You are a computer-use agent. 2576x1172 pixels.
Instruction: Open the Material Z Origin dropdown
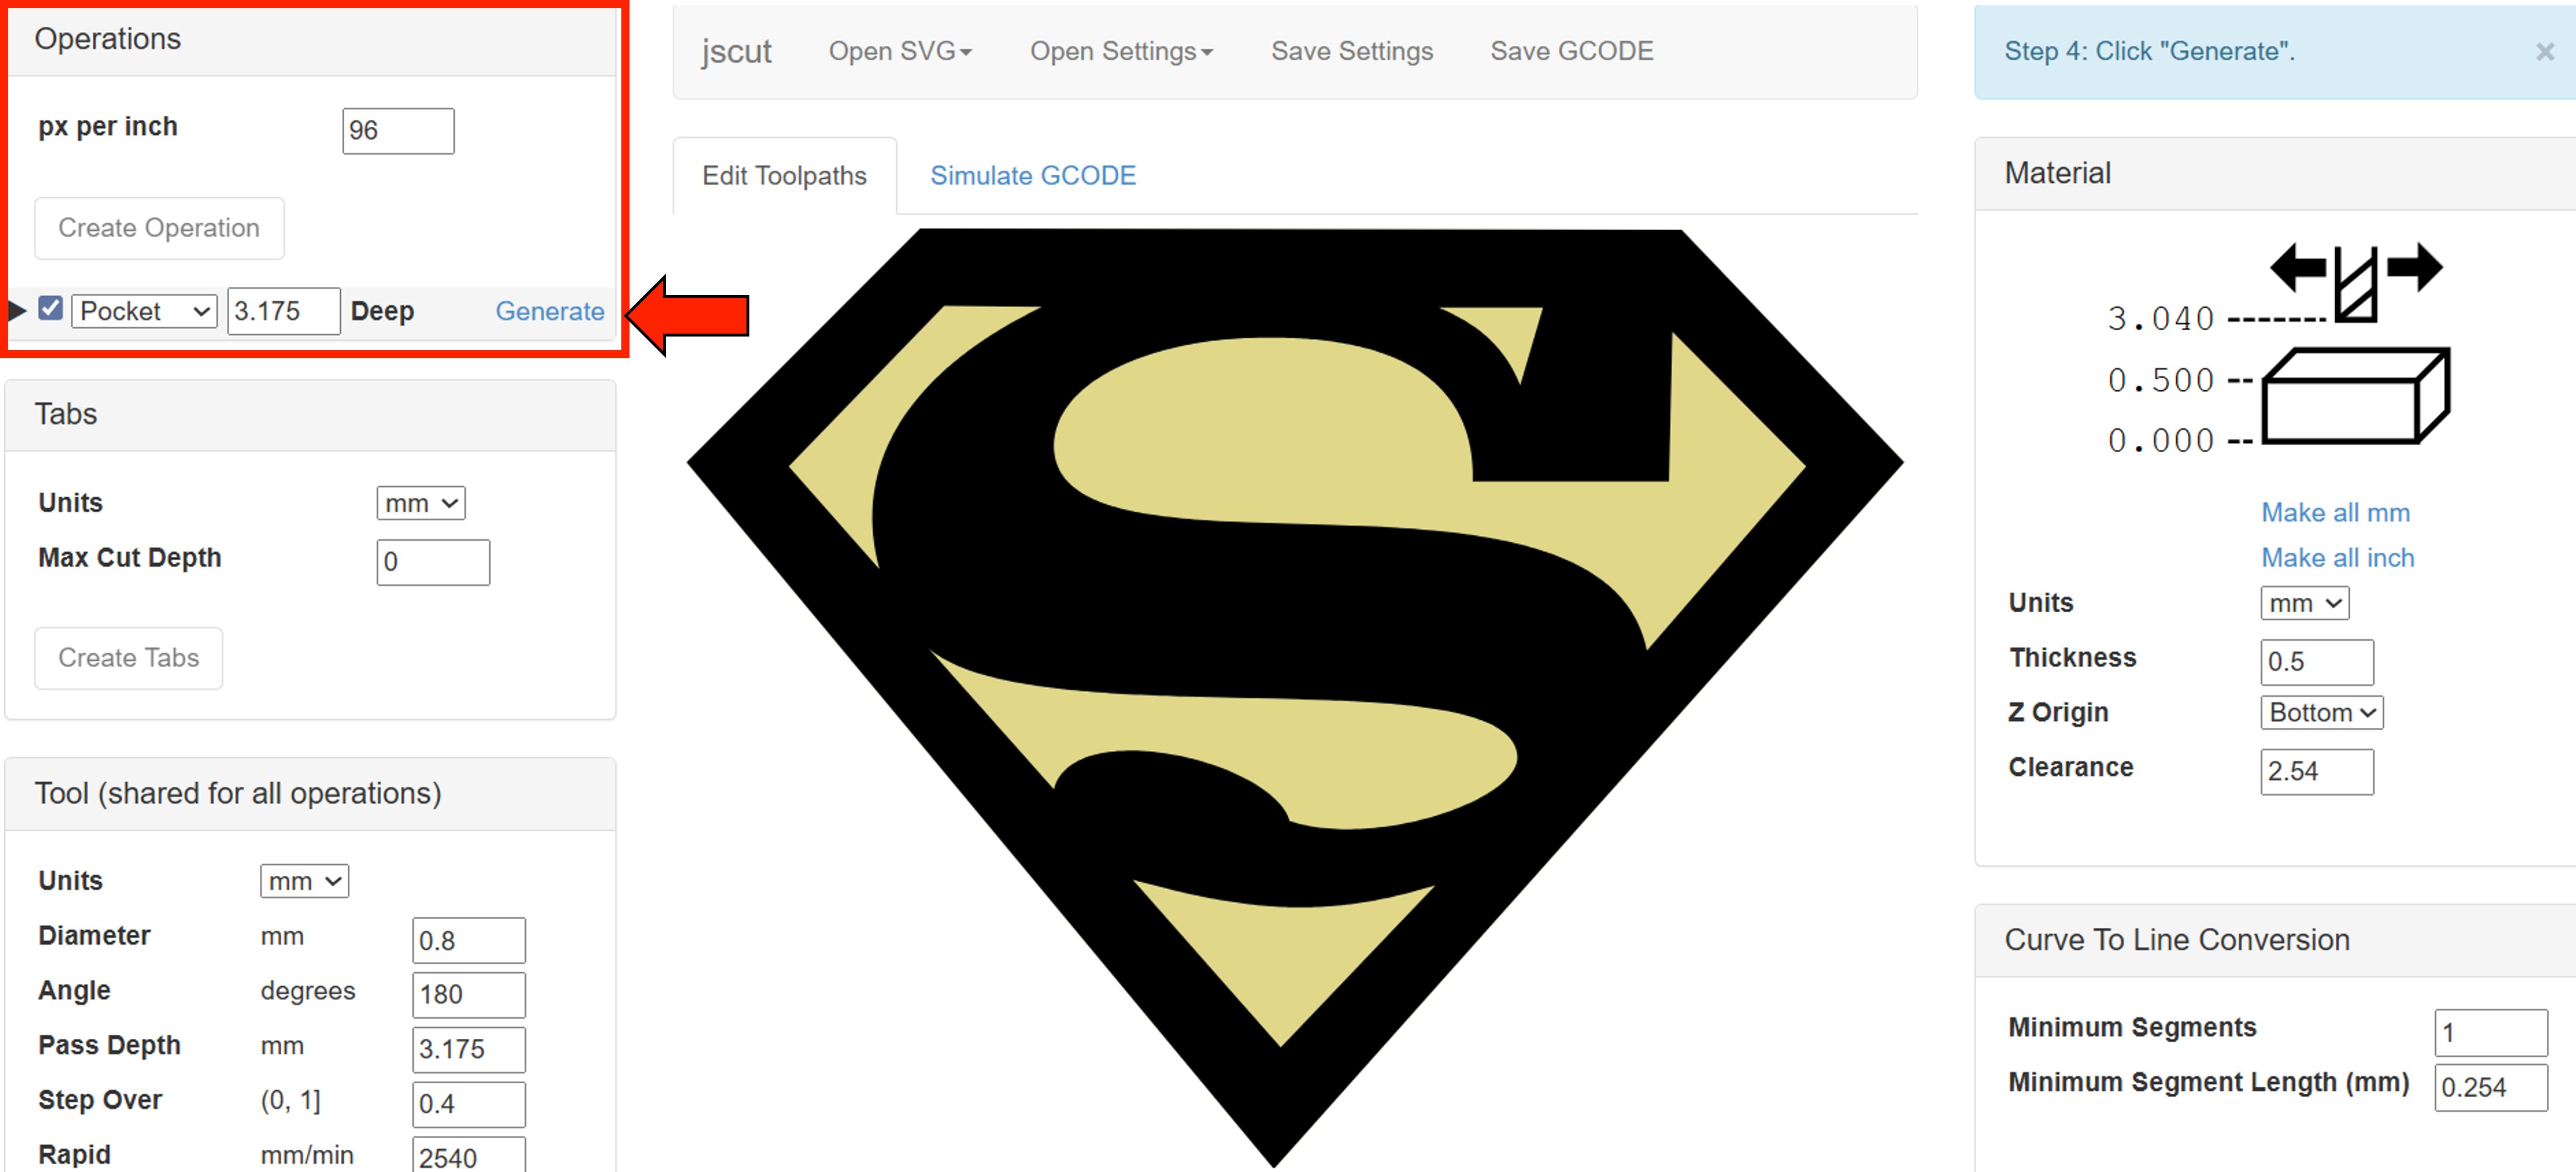tap(2321, 712)
